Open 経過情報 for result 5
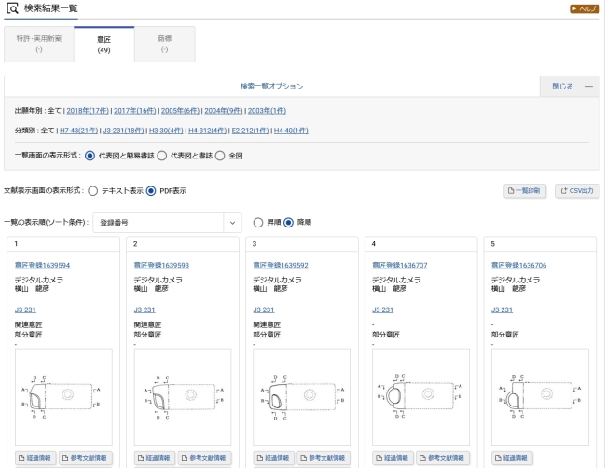The width and height of the screenshot is (606, 468). (509, 458)
